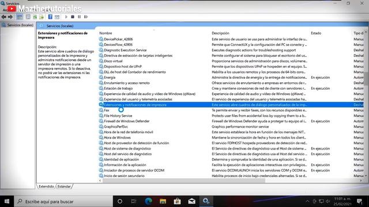Go back with the toolbar left arrow
The height and width of the screenshot is (207, 369).
pyautogui.click(x=4, y=17)
